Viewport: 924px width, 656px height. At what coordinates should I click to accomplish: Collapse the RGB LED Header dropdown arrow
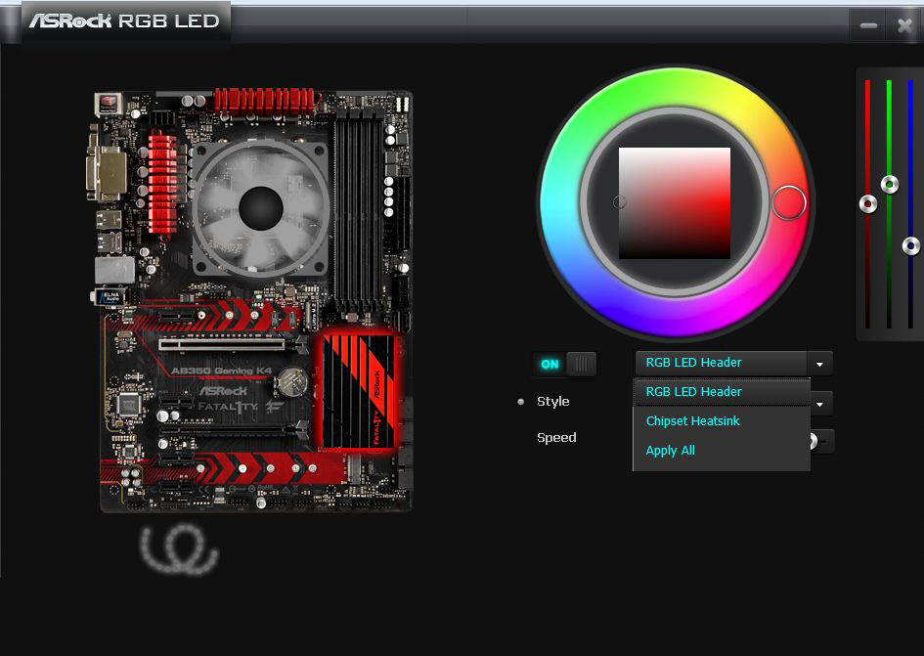[x=820, y=364]
